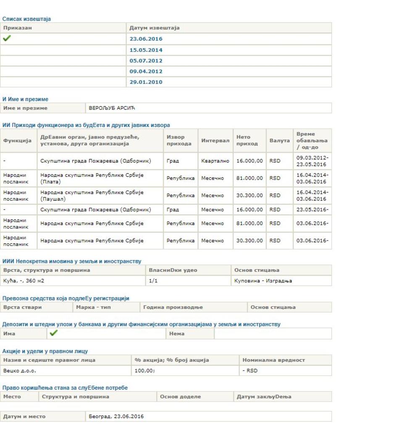This screenshot has width=420, height=443.
Task: Click the Датум извештаја column header
Action: coord(155,28)
